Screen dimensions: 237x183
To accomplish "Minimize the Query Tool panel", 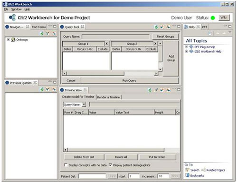I will (x=174, y=26).
